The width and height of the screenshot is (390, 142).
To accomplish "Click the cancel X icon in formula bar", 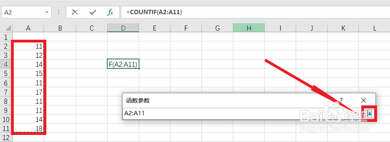I will 75,12.
